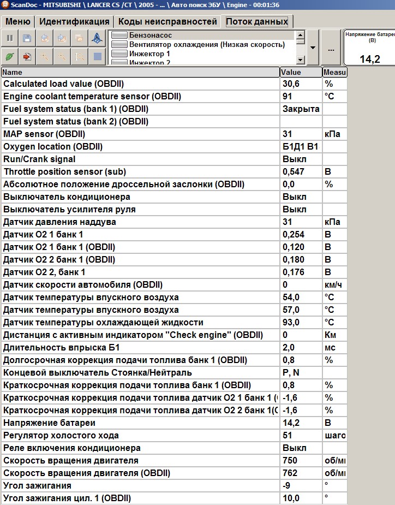
Task: Sort by the Name column header
Action: tap(140, 72)
